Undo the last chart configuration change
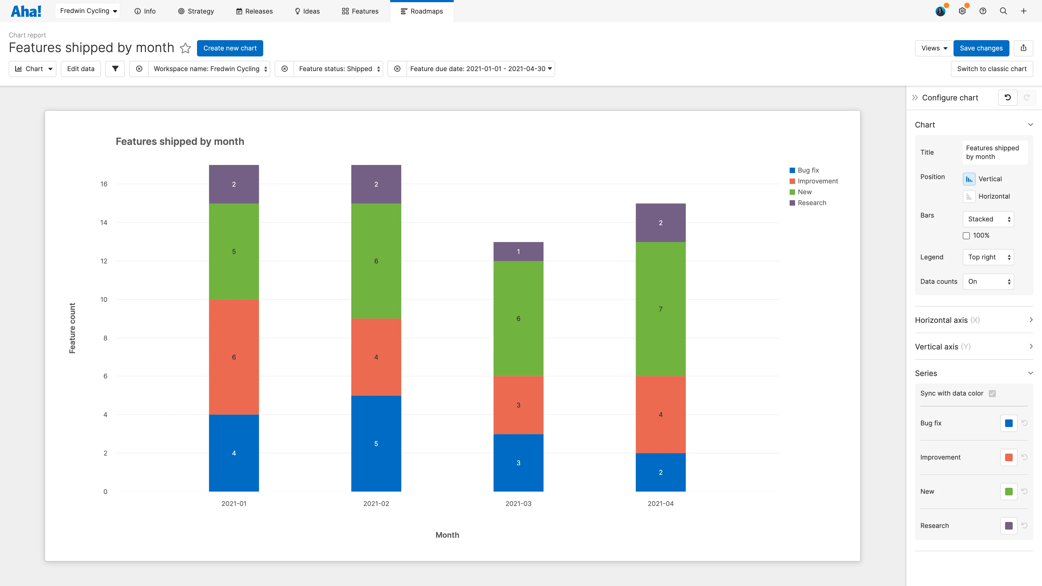 [1008, 97]
